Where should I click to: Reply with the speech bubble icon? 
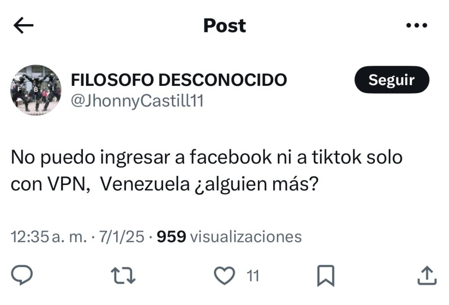pos(22,275)
